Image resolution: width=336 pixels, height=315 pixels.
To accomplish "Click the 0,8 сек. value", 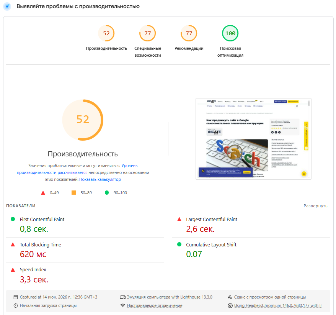I will [x=34, y=229].
